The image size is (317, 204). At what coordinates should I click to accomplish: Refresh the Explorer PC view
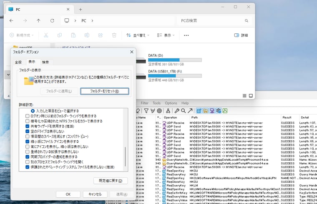(x=52, y=20)
